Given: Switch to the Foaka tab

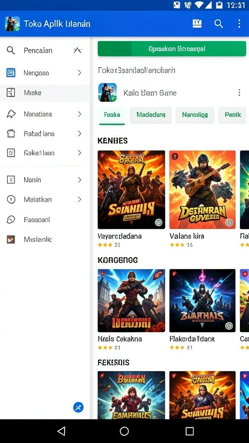Looking at the screenshot, I should click(x=112, y=115).
